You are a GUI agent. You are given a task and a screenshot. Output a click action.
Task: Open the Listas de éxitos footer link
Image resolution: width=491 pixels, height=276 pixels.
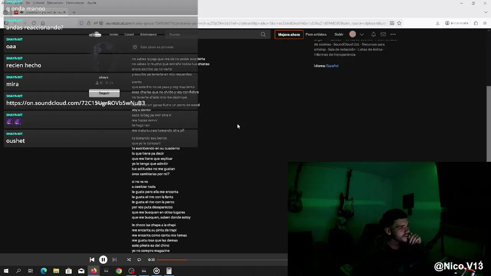click(370, 49)
